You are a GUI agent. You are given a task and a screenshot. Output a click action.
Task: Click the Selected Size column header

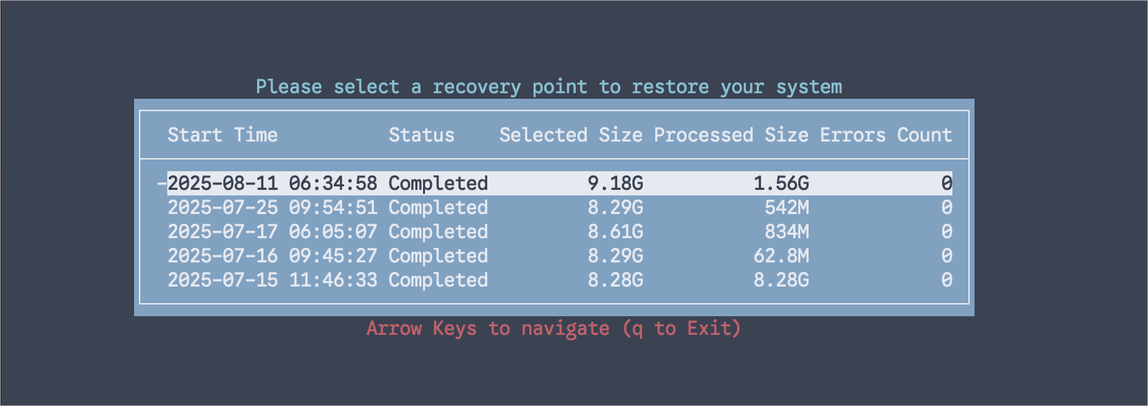[x=571, y=135]
